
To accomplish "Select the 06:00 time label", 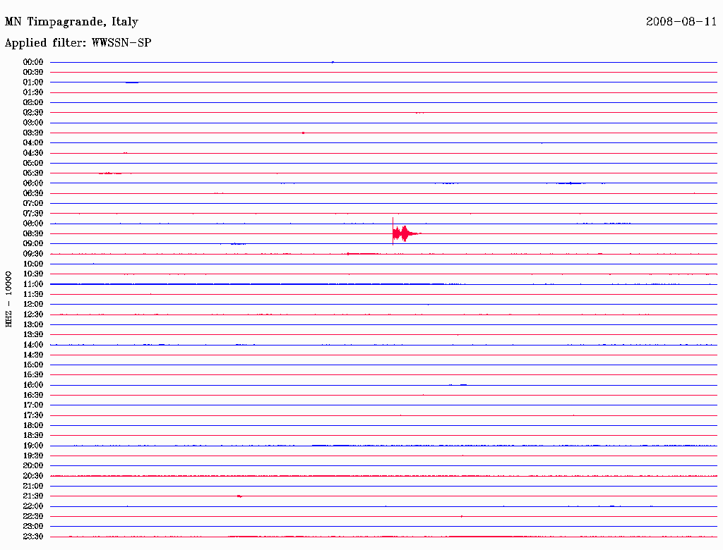I will tap(33, 183).
